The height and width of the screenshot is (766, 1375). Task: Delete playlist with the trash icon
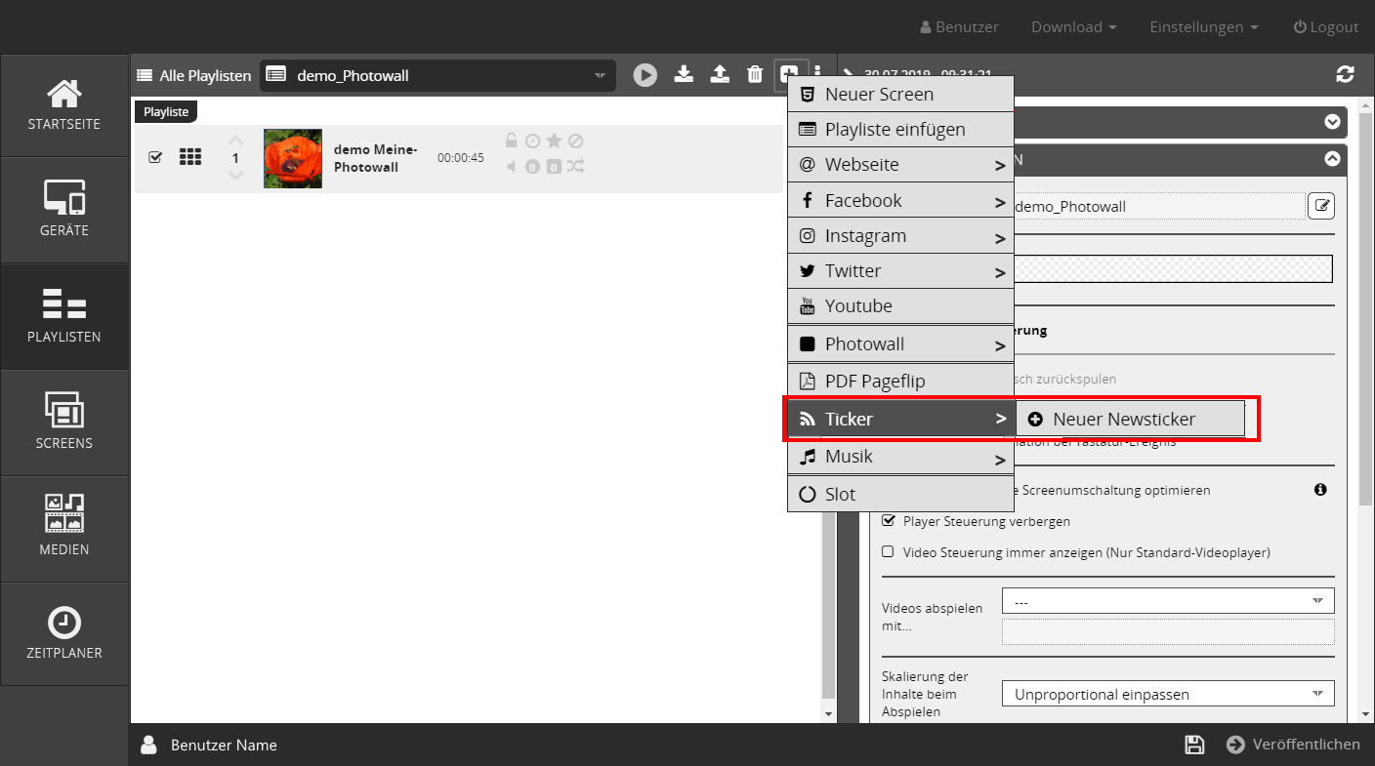click(755, 75)
